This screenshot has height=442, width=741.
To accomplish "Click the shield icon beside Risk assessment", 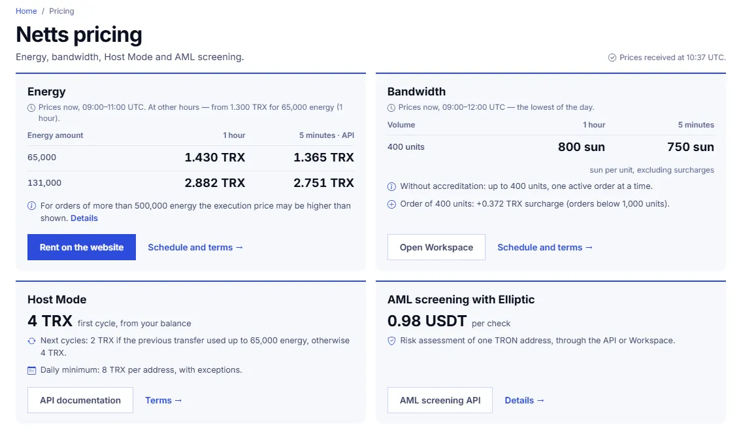I will point(392,341).
